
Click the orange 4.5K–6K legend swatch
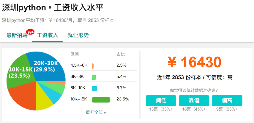[x=93, y=66]
